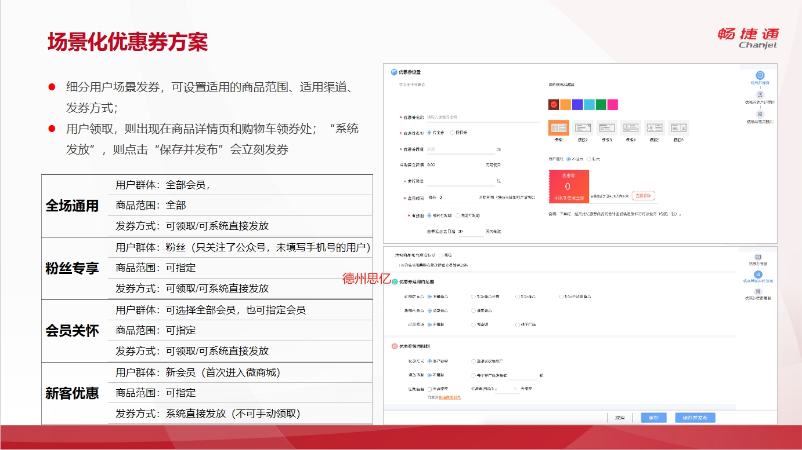Select the 折扣券 coupon type radio button

coord(453,133)
